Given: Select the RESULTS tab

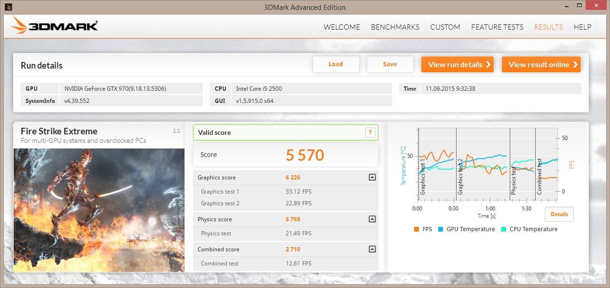Looking at the screenshot, I should coord(548,27).
